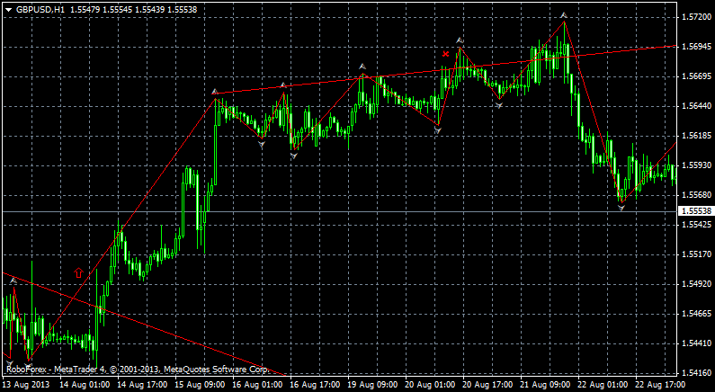Click the 1.54160 price scale label
This screenshot has height=392, width=715.
coord(696,372)
